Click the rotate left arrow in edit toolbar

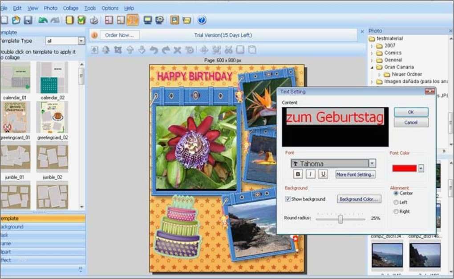click(x=154, y=50)
